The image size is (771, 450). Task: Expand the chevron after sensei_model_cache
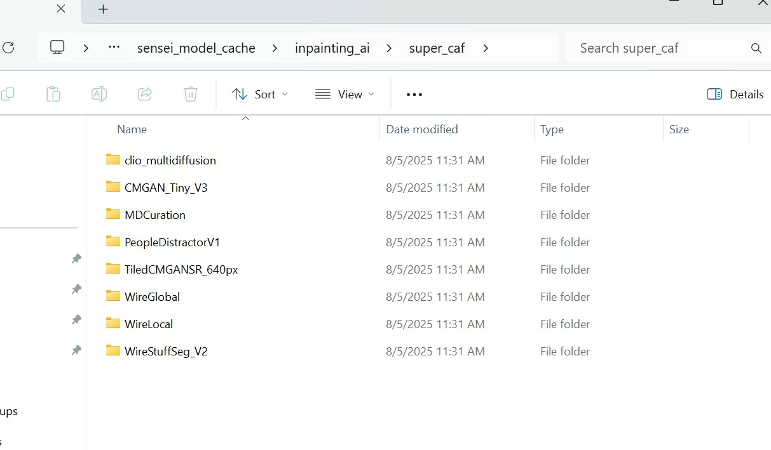point(275,48)
